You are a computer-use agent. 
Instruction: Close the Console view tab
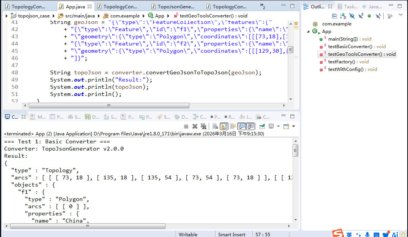click(23, 117)
